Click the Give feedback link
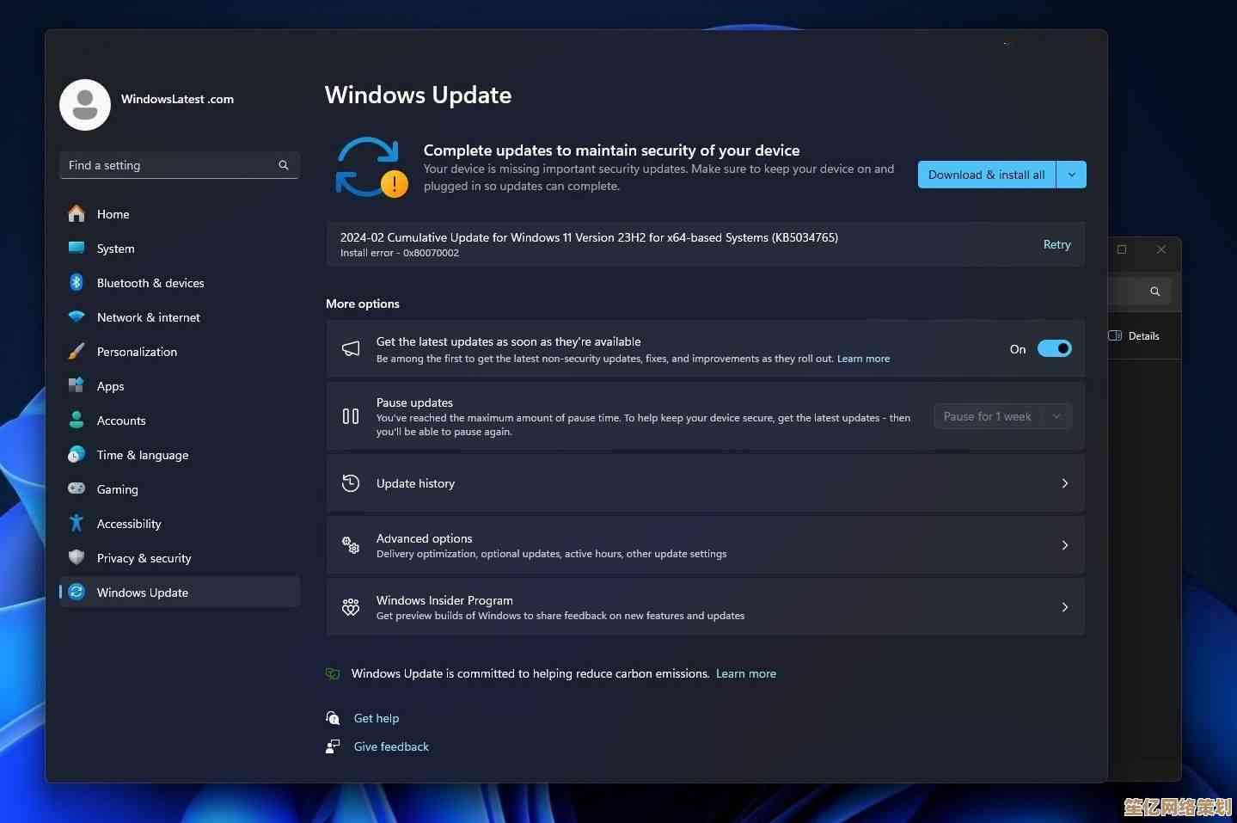 pyautogui.click(x=391, y=746)
